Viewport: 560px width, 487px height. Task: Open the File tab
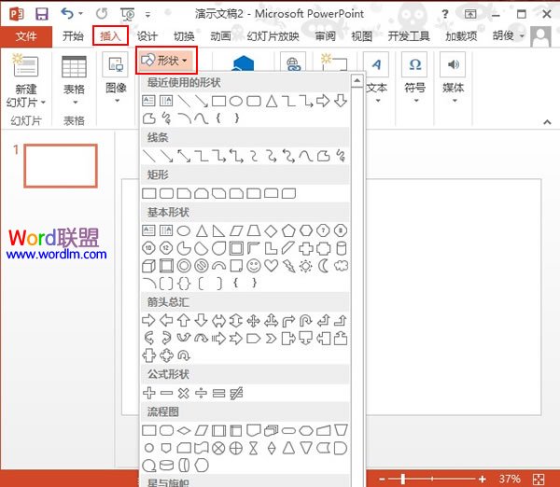click(x=26, y=36)
